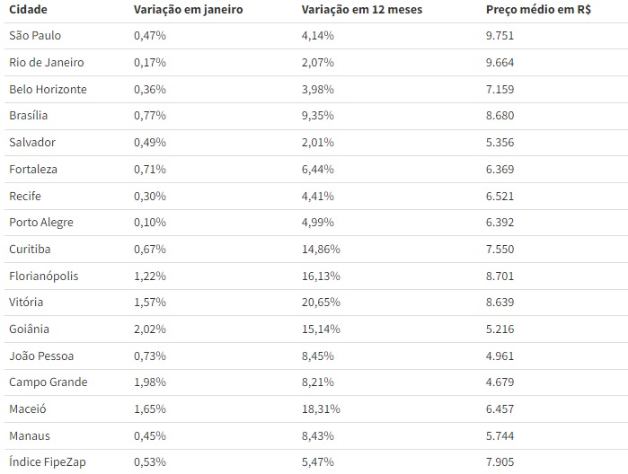Click Campo Grande's average price 4.679
Viewport: 628px width, 474px height.
[500, 382]
